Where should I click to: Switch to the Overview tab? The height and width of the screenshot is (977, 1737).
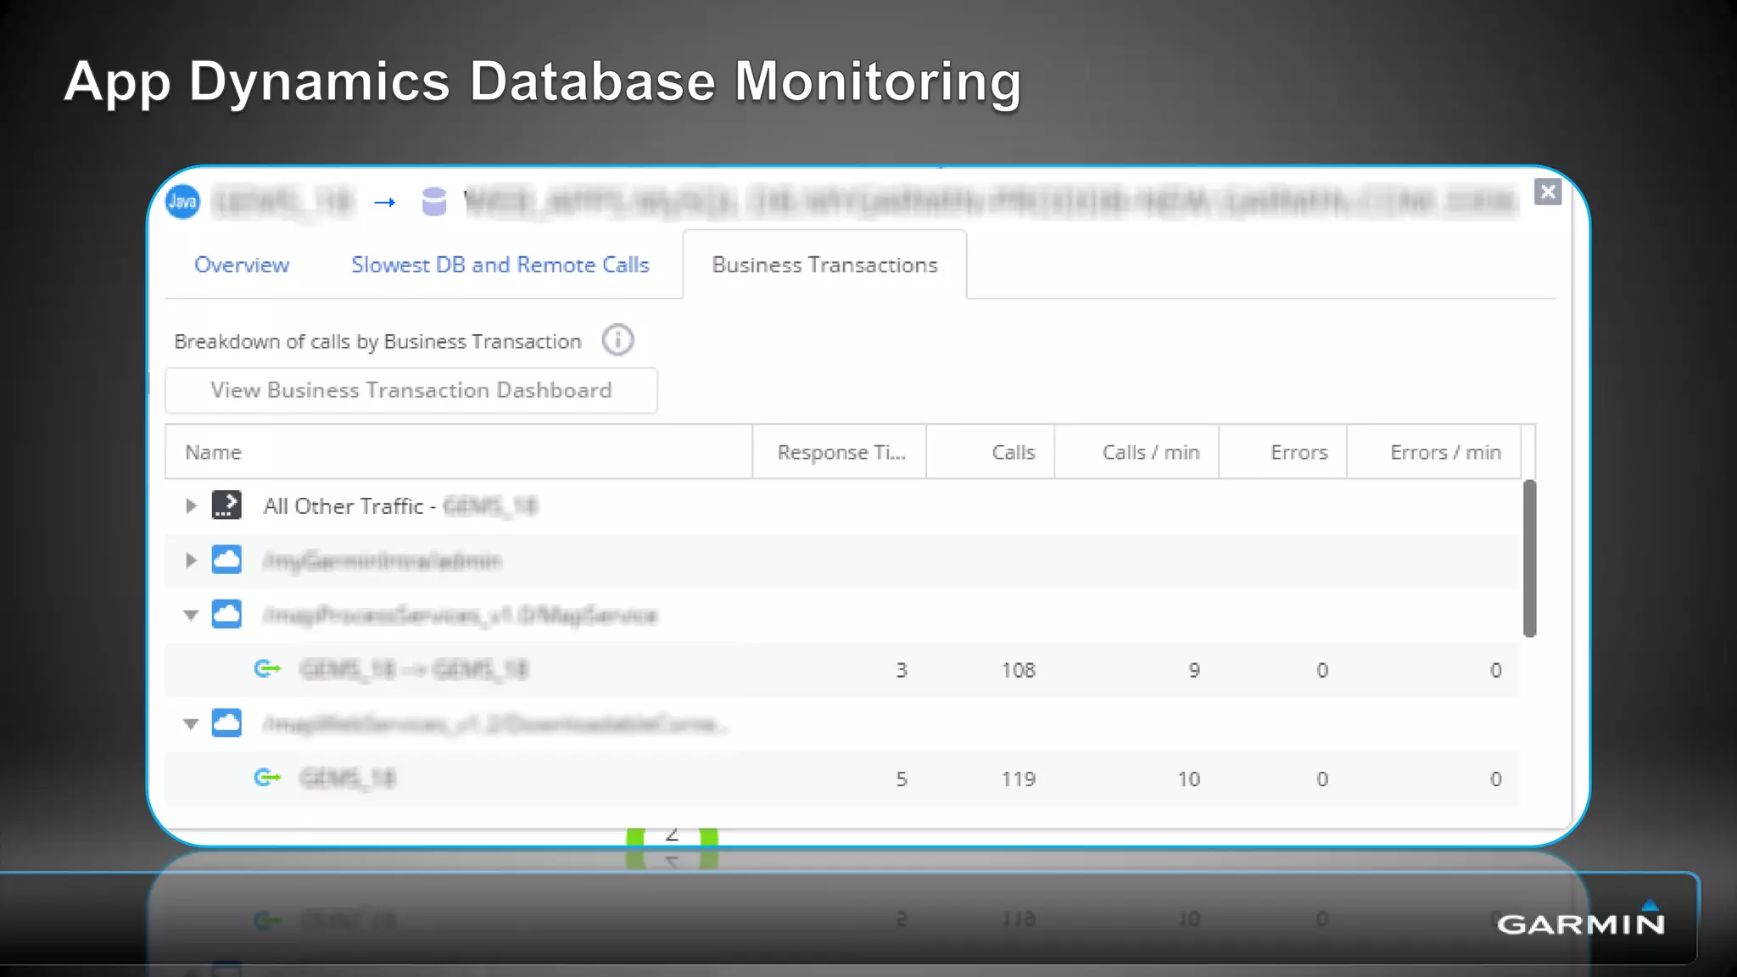tap(242, 265)
